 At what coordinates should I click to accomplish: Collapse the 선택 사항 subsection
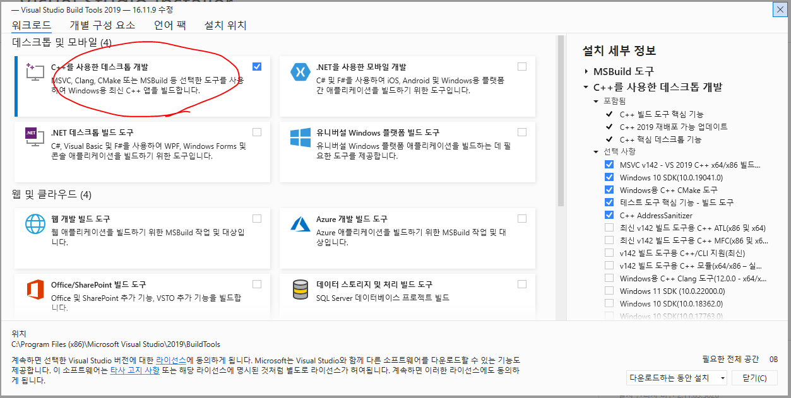[x=596, y=151]
